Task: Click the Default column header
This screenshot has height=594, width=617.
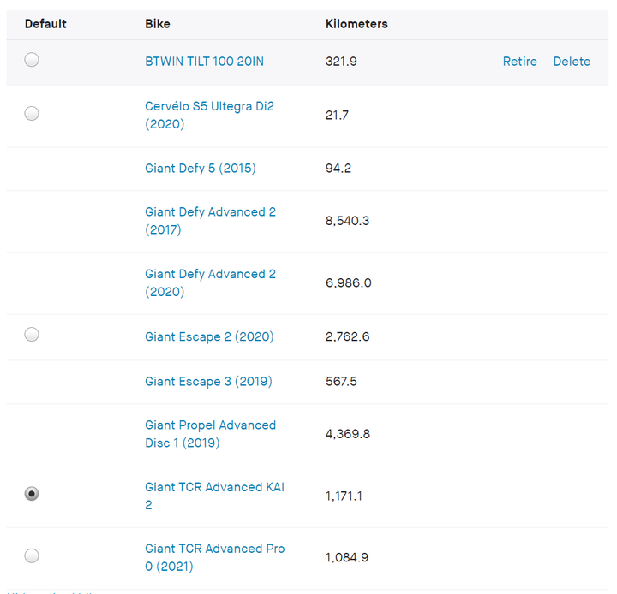Action: (x=45, y=24)
